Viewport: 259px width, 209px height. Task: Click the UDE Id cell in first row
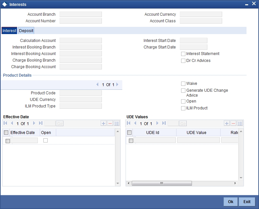coord(154,140)
